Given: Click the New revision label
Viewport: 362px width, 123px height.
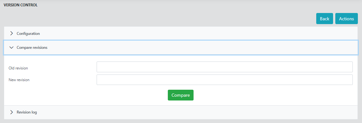Looking at the screenshot, I should 19,80.
